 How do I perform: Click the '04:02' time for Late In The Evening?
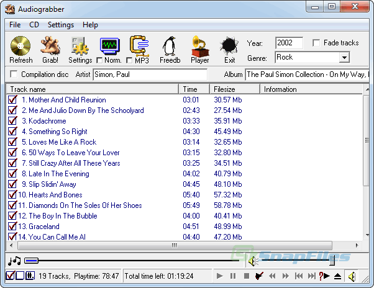(191, 174)
